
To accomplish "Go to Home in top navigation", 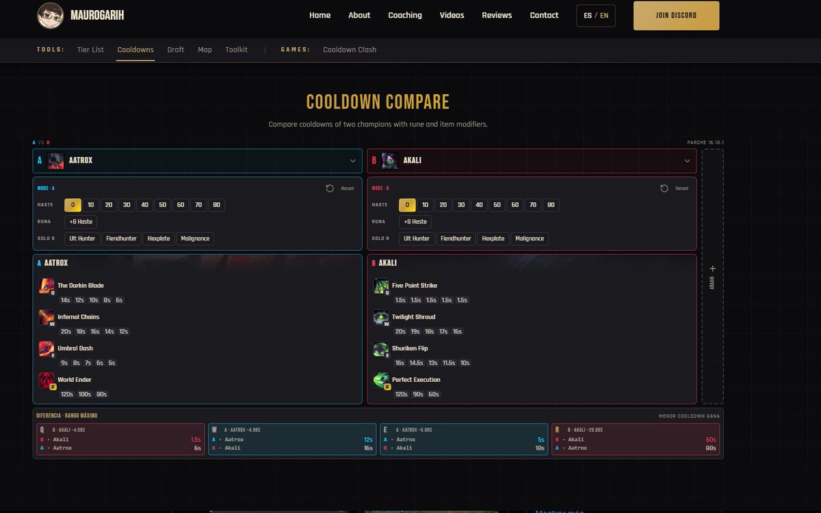I will tap(320, 15).
